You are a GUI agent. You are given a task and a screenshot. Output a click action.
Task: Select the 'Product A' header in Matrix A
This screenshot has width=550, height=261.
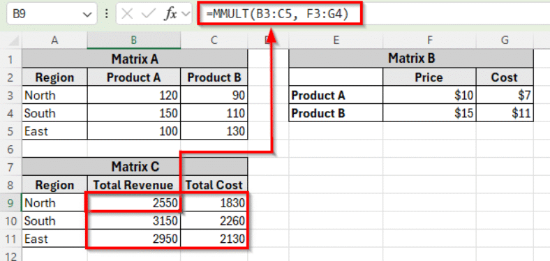click(133, 77)
